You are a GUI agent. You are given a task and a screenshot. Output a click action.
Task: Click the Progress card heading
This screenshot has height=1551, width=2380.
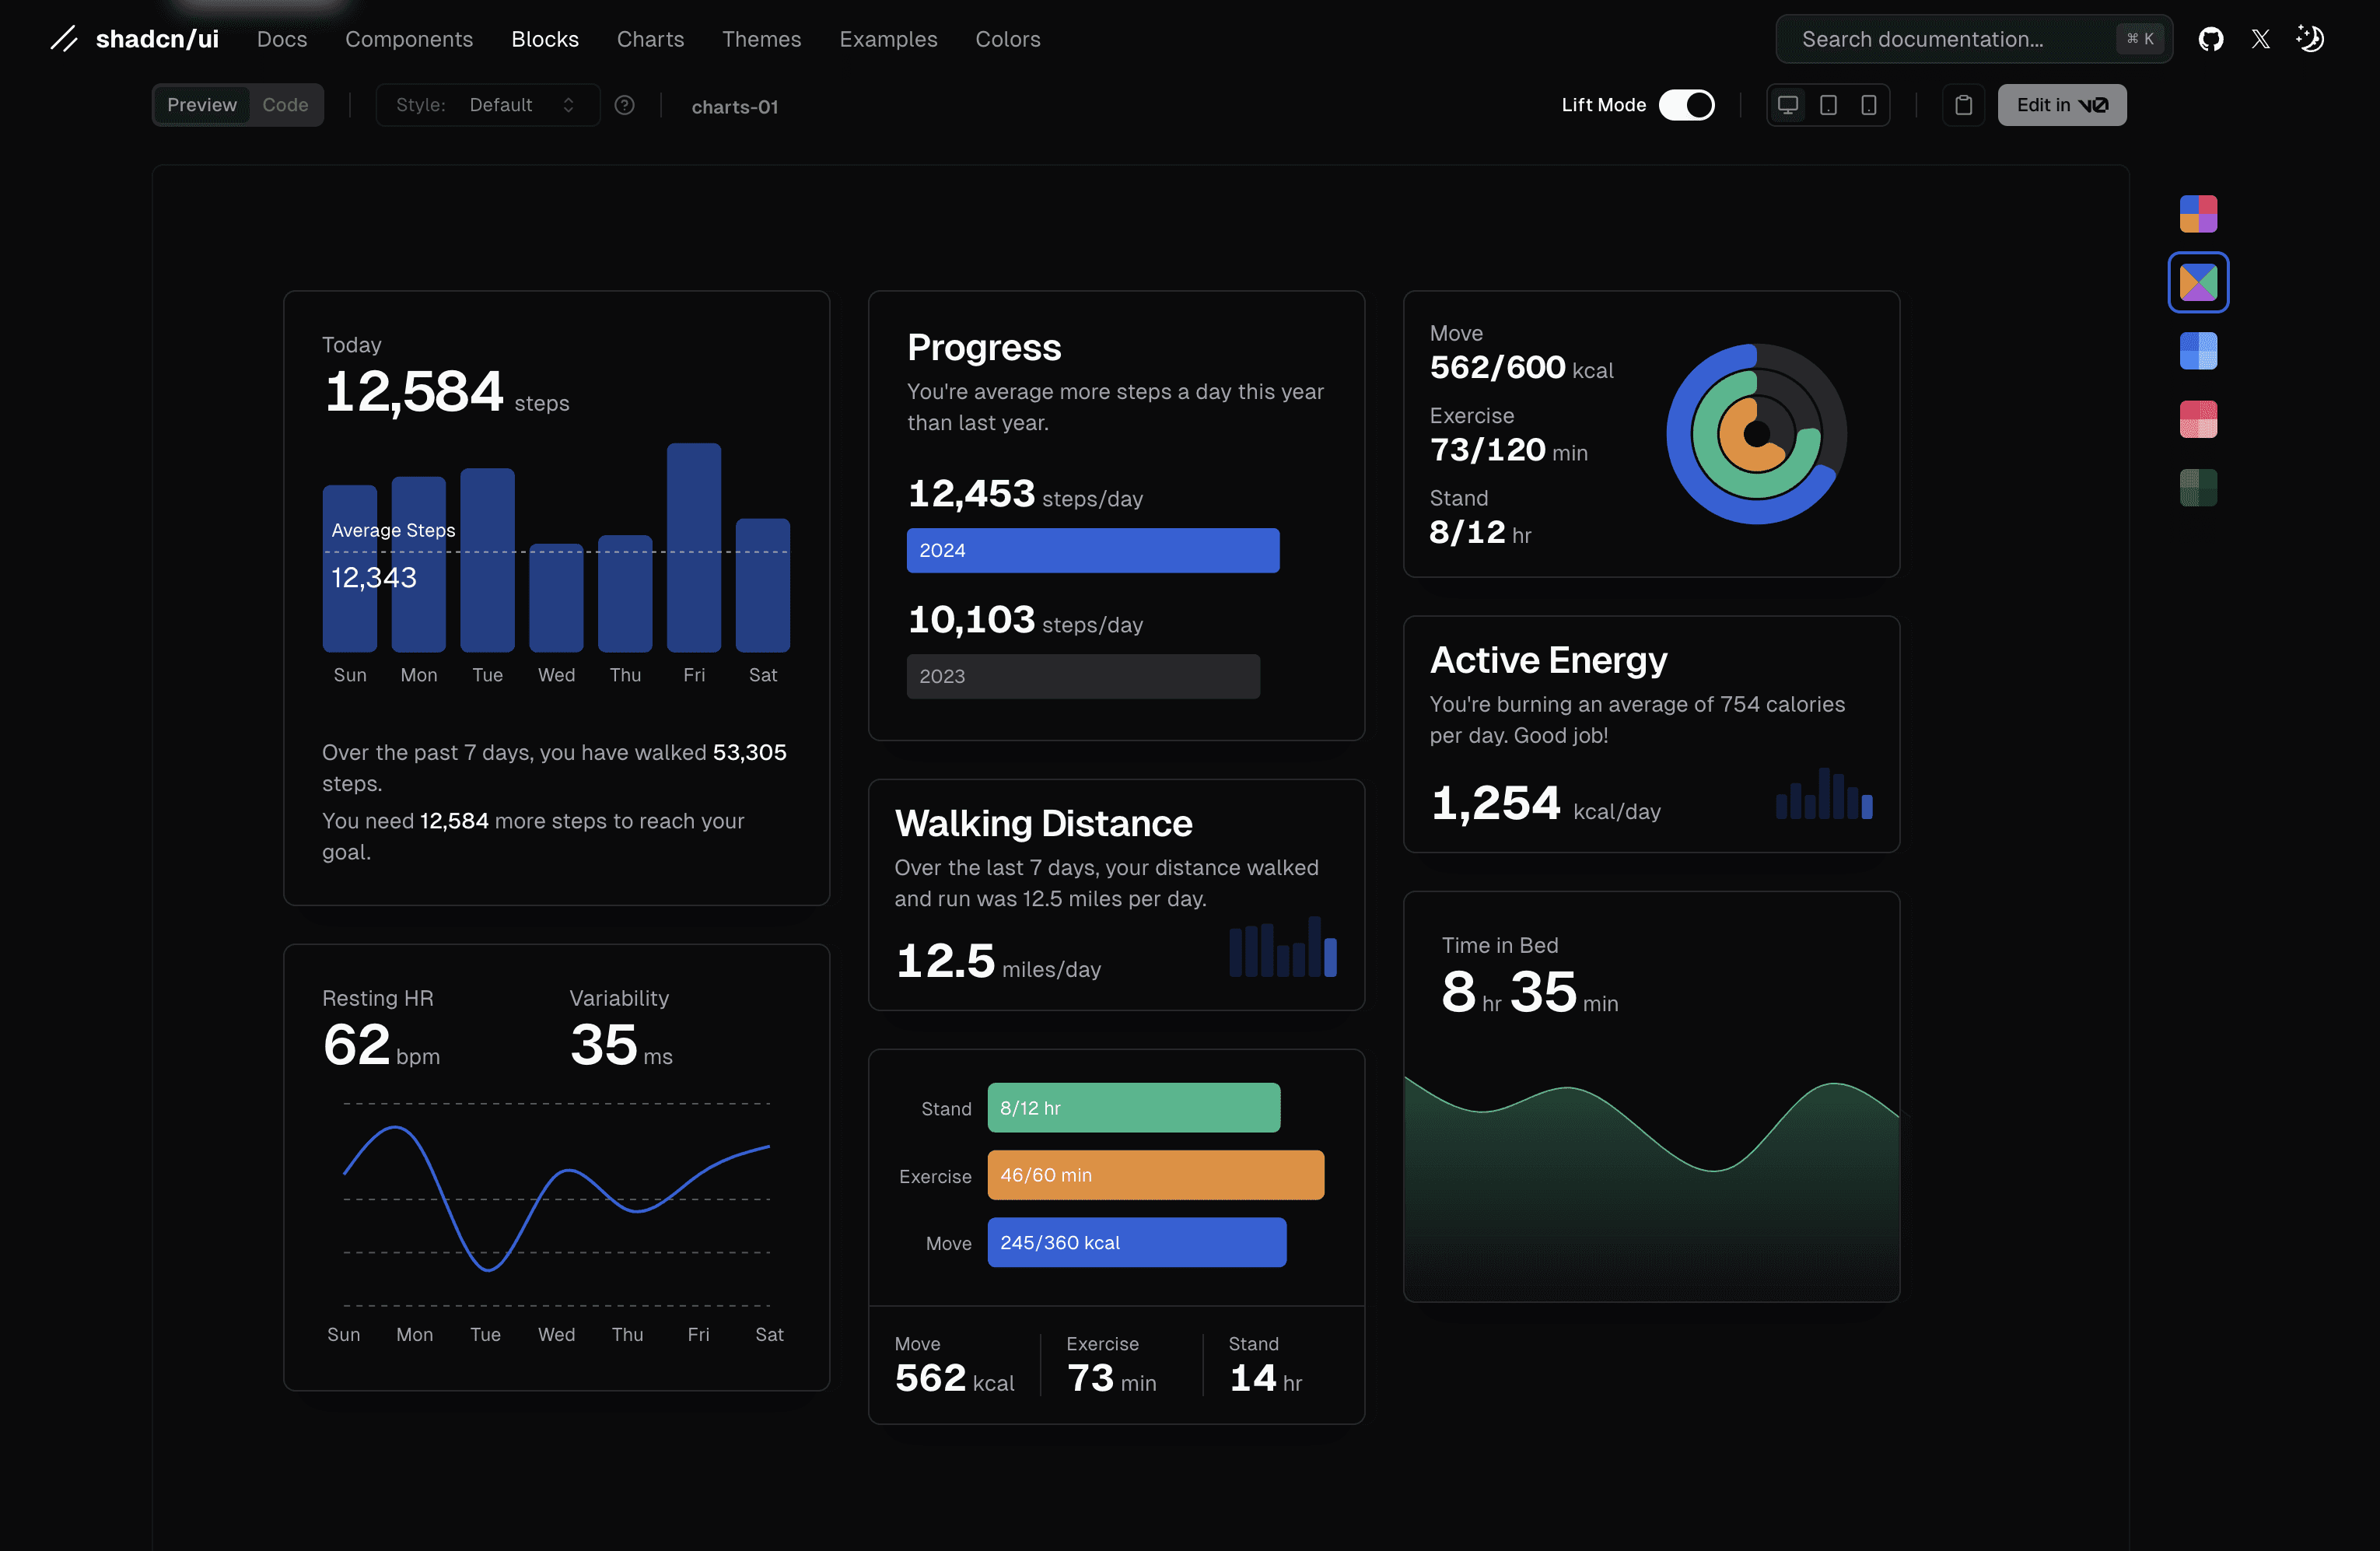click(984, 347)
